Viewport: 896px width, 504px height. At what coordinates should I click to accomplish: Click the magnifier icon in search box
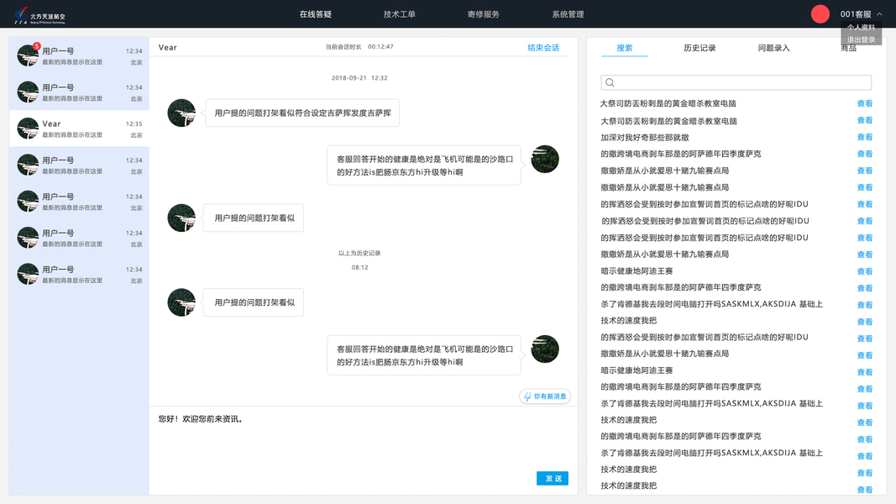click(x=610, y=82)
